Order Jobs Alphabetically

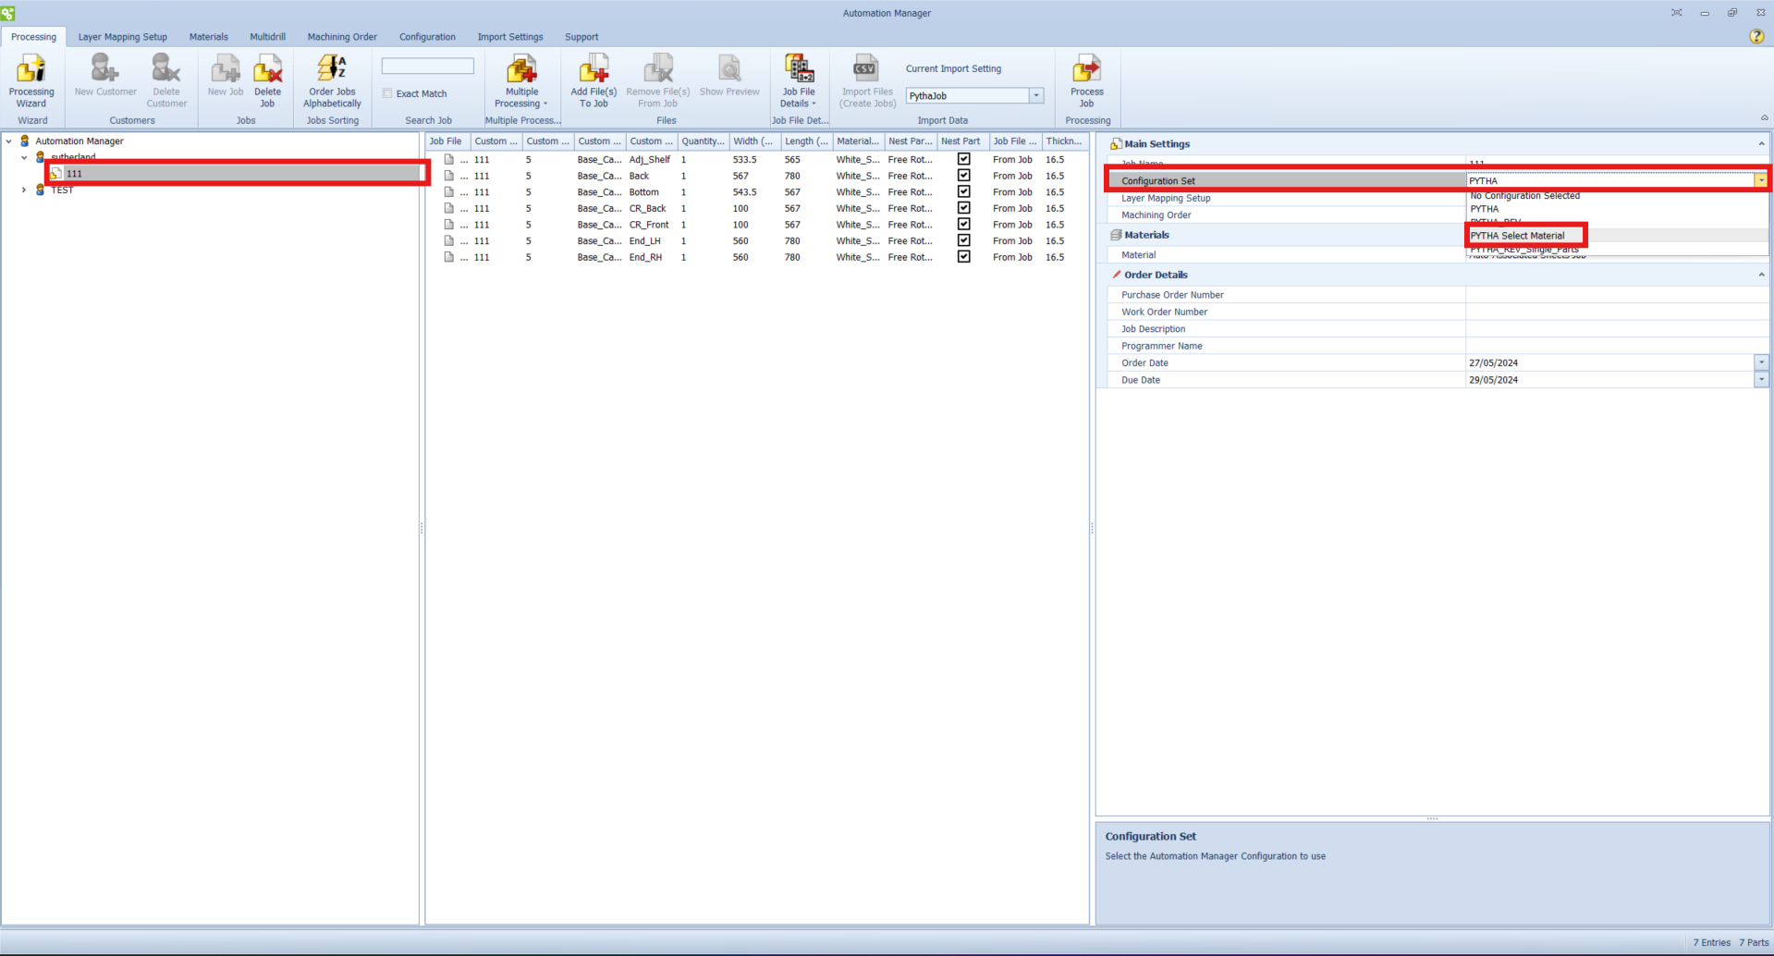332,81
